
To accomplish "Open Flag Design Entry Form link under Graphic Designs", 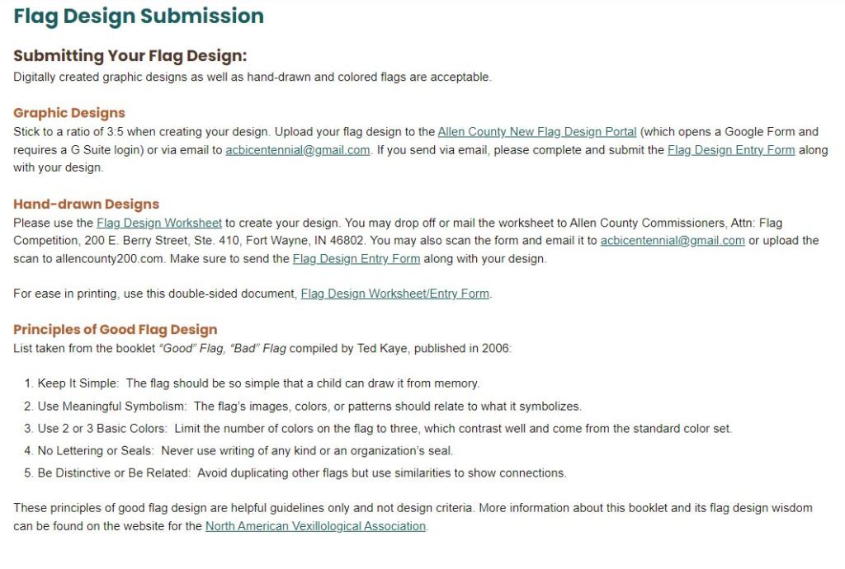I will (x=731, y=150).
